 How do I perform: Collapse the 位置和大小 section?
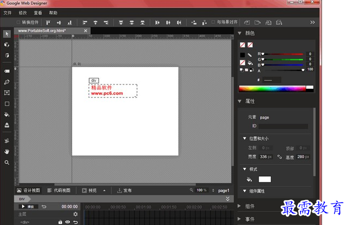tap(245, 138)
